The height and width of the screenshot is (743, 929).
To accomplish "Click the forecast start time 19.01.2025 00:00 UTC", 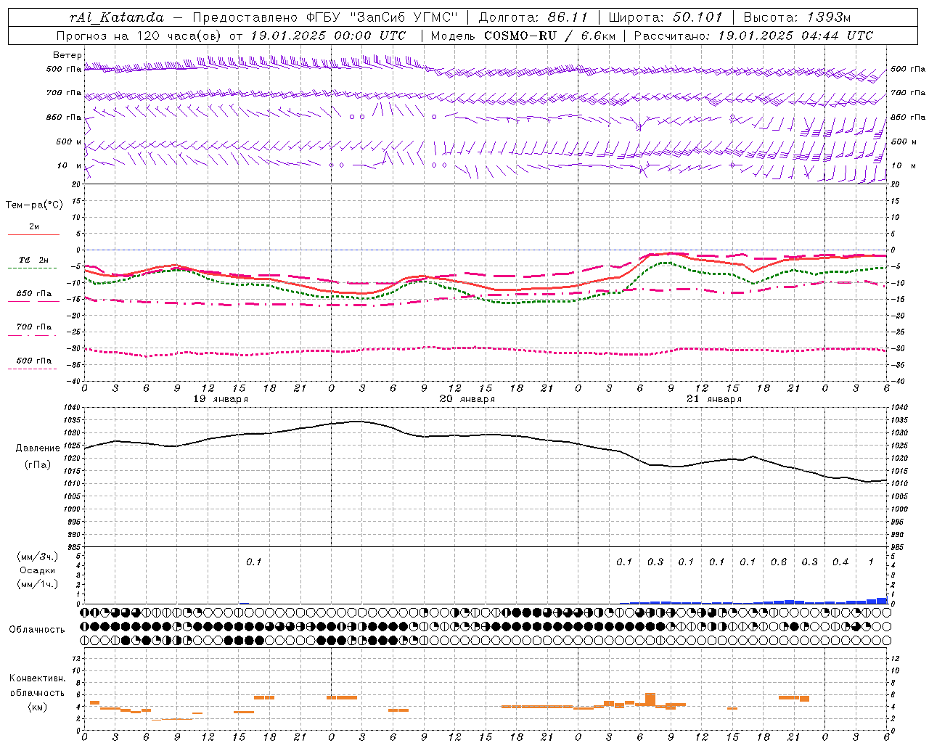I will pyautogui.click(x=327, y=36).
